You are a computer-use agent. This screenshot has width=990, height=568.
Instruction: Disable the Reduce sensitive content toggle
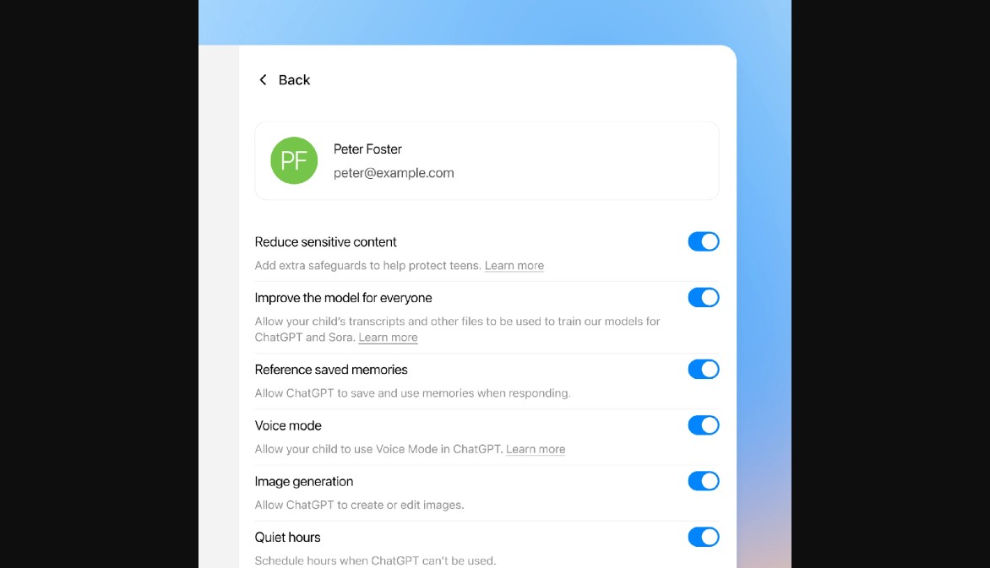click(x=704, y=241)
